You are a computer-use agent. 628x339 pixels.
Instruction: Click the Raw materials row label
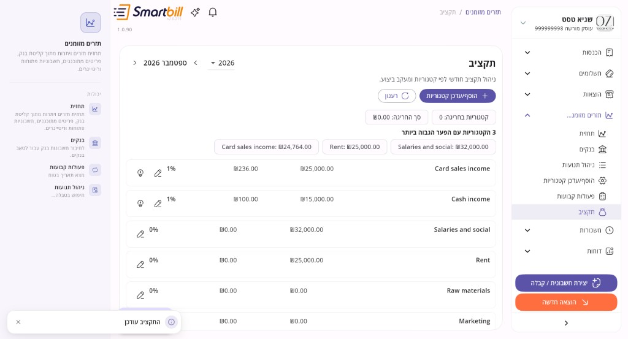tap(468, 291)
